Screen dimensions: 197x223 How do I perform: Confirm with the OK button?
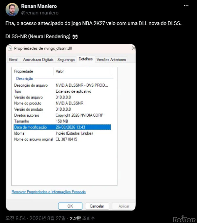tap(70, 206)
